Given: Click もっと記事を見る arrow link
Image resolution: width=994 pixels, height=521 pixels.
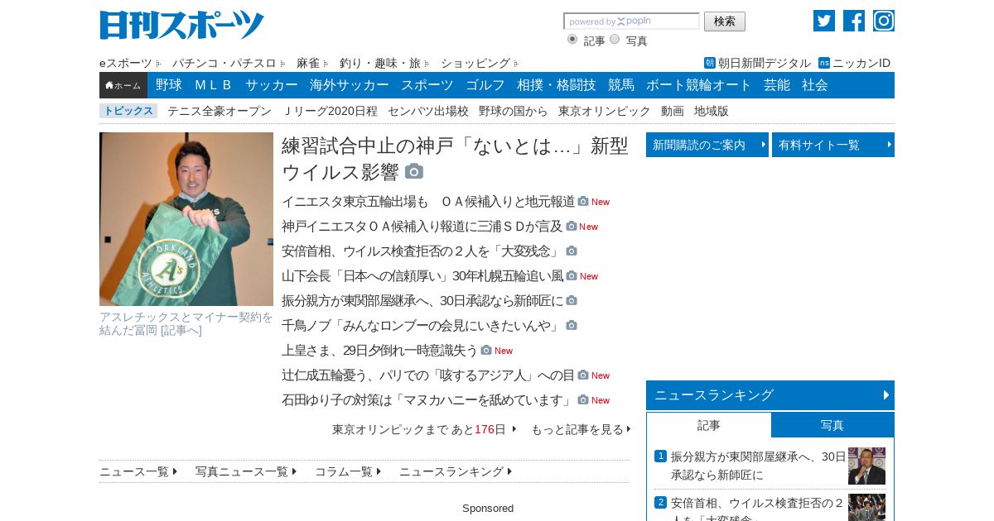Looking at the screenshot, I should pyautogui.click(x=581, y=429).
